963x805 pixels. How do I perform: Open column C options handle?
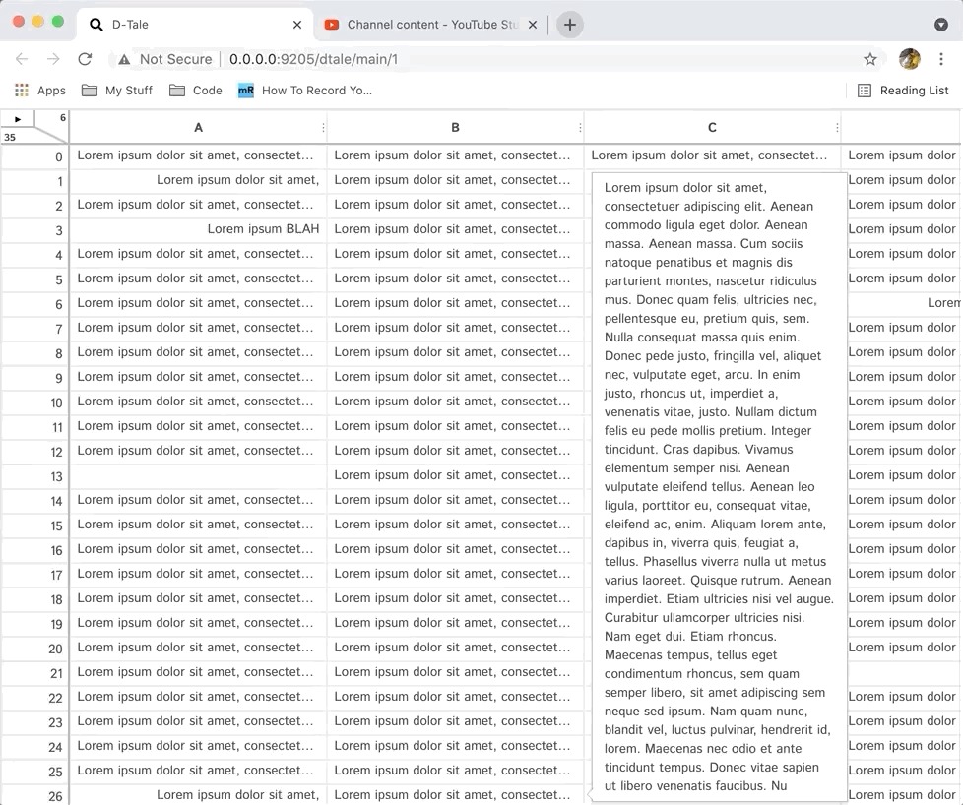[x=837, y=128]
